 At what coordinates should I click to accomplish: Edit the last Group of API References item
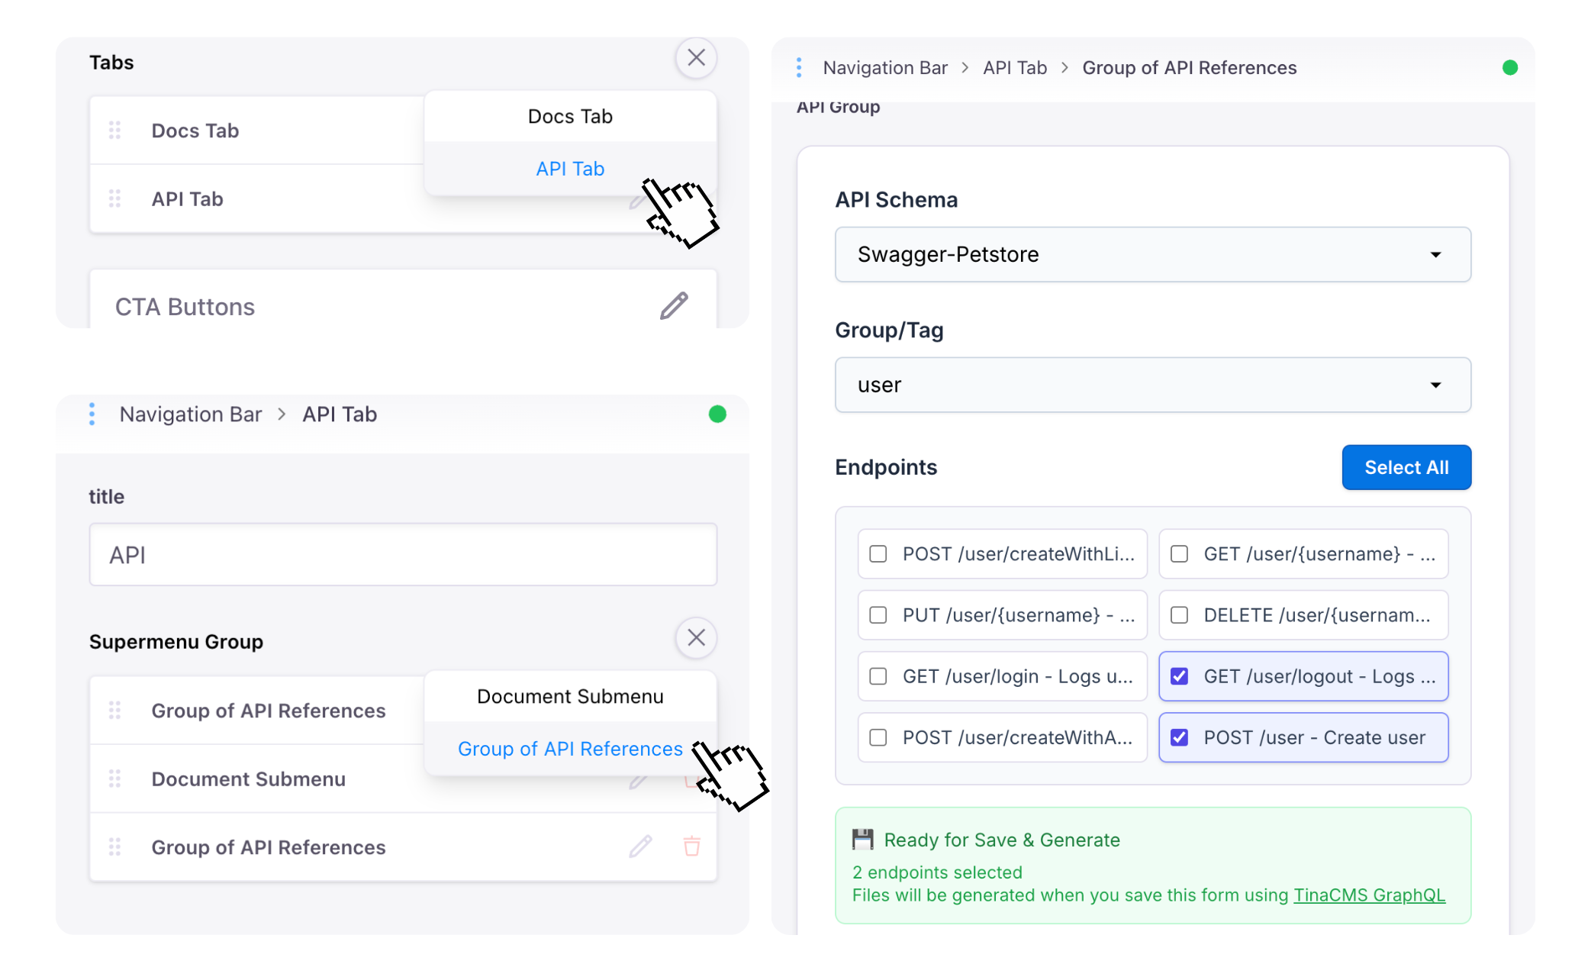click(640, 846)
